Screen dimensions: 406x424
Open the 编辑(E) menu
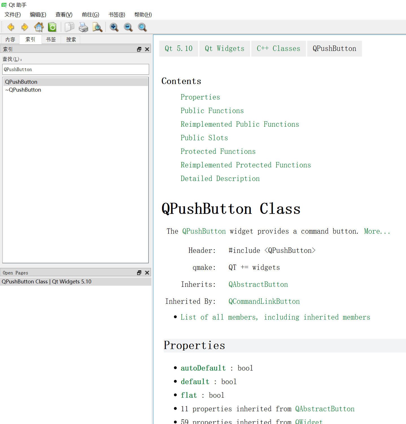38,15
